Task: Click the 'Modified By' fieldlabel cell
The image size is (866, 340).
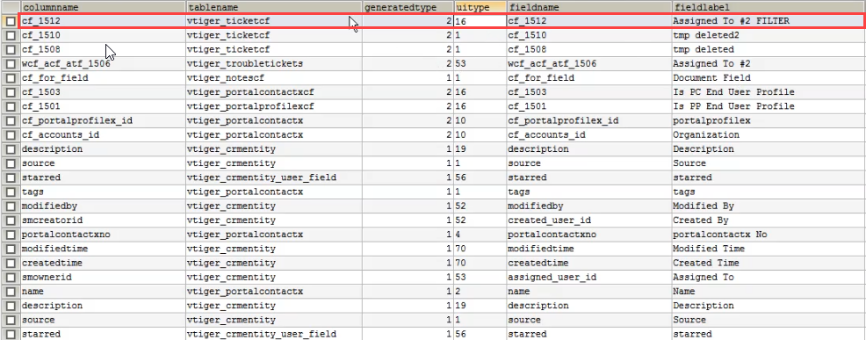Action: [769, 206]
